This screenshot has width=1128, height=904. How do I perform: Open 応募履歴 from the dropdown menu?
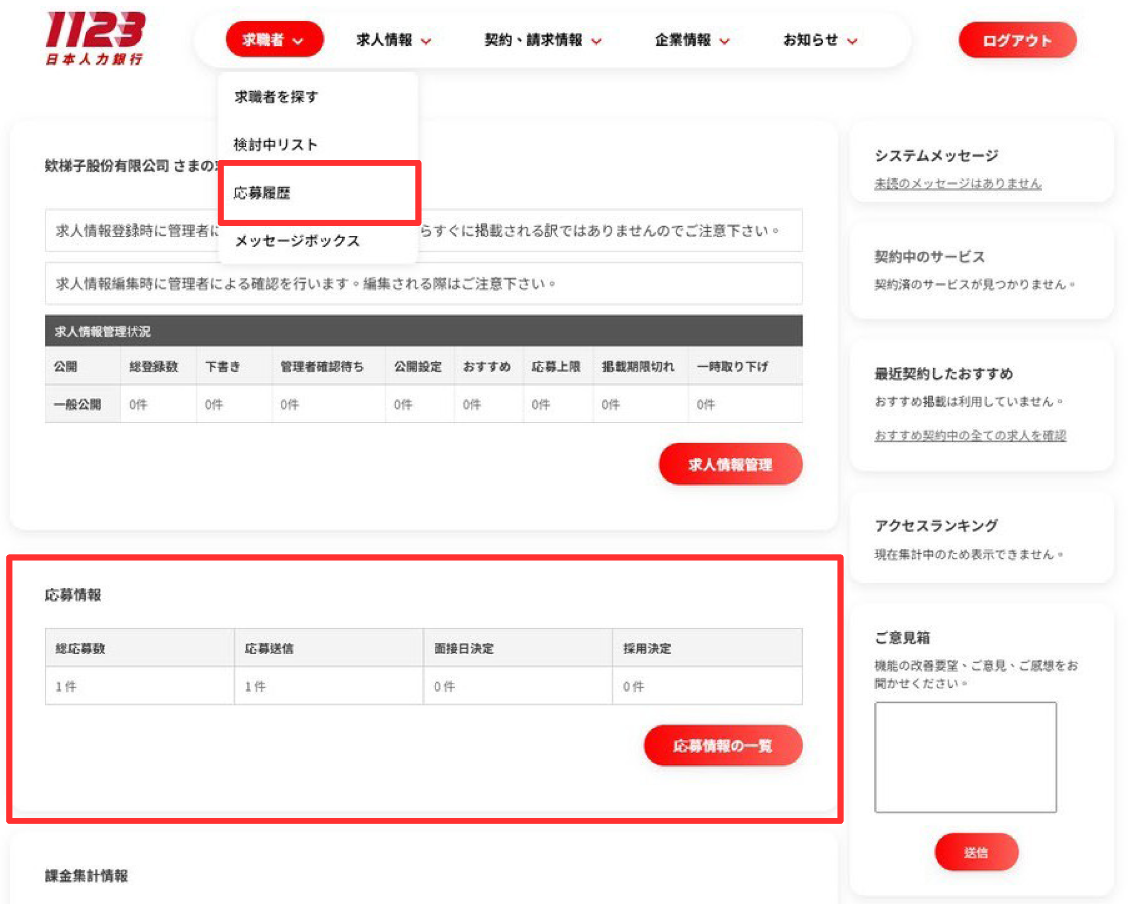click(x=261, y=193)
